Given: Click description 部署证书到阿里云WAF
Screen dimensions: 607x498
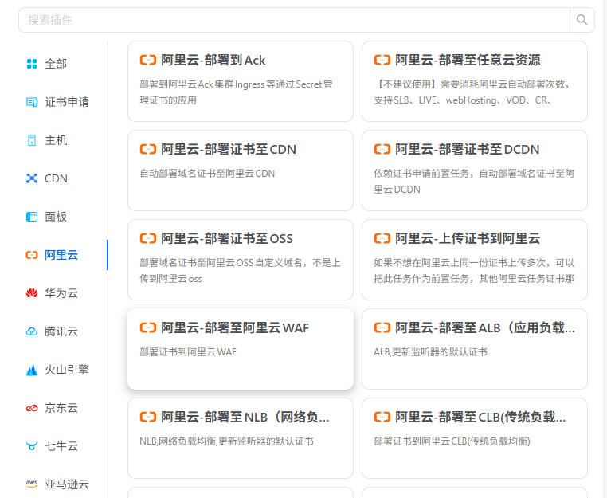Looking at the screenshot, I should [188, 352].
